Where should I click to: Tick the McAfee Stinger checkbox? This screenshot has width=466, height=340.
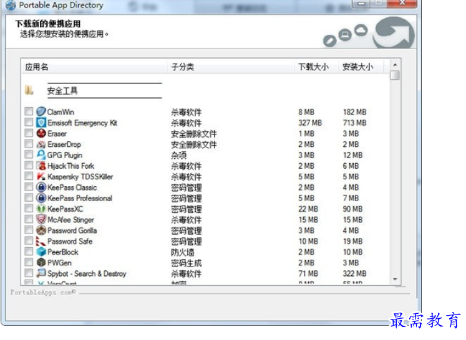coord(29,219)
